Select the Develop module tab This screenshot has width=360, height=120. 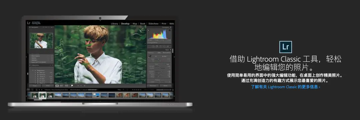tap(125, 24)
